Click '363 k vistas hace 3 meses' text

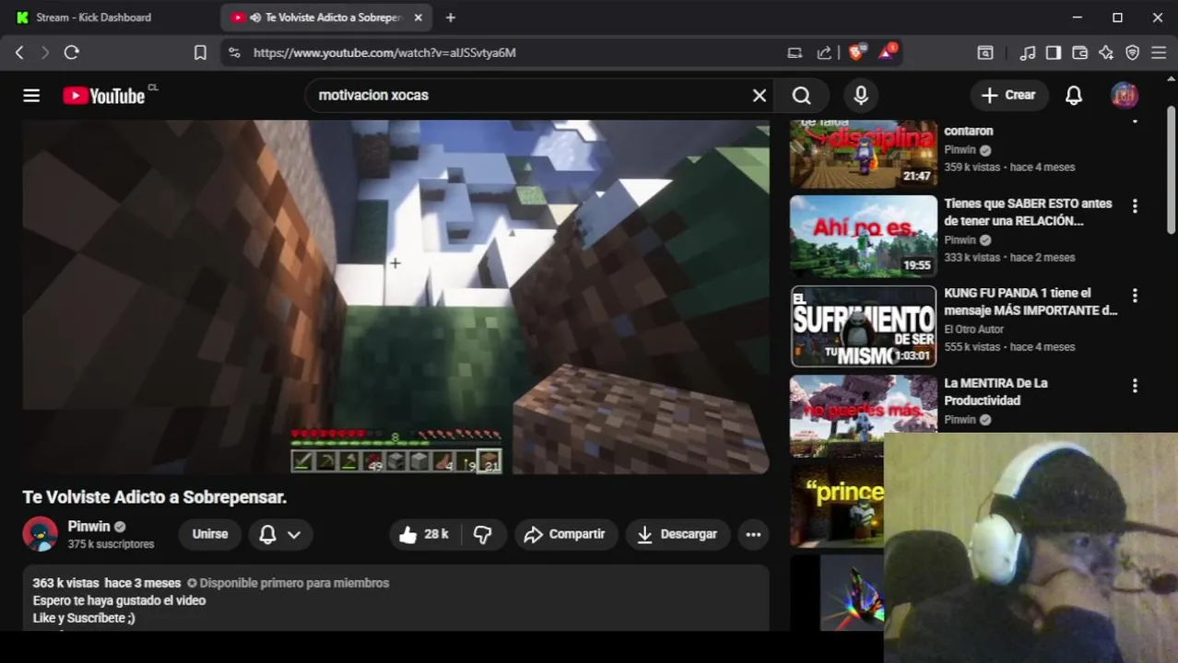tap(106, 583)
